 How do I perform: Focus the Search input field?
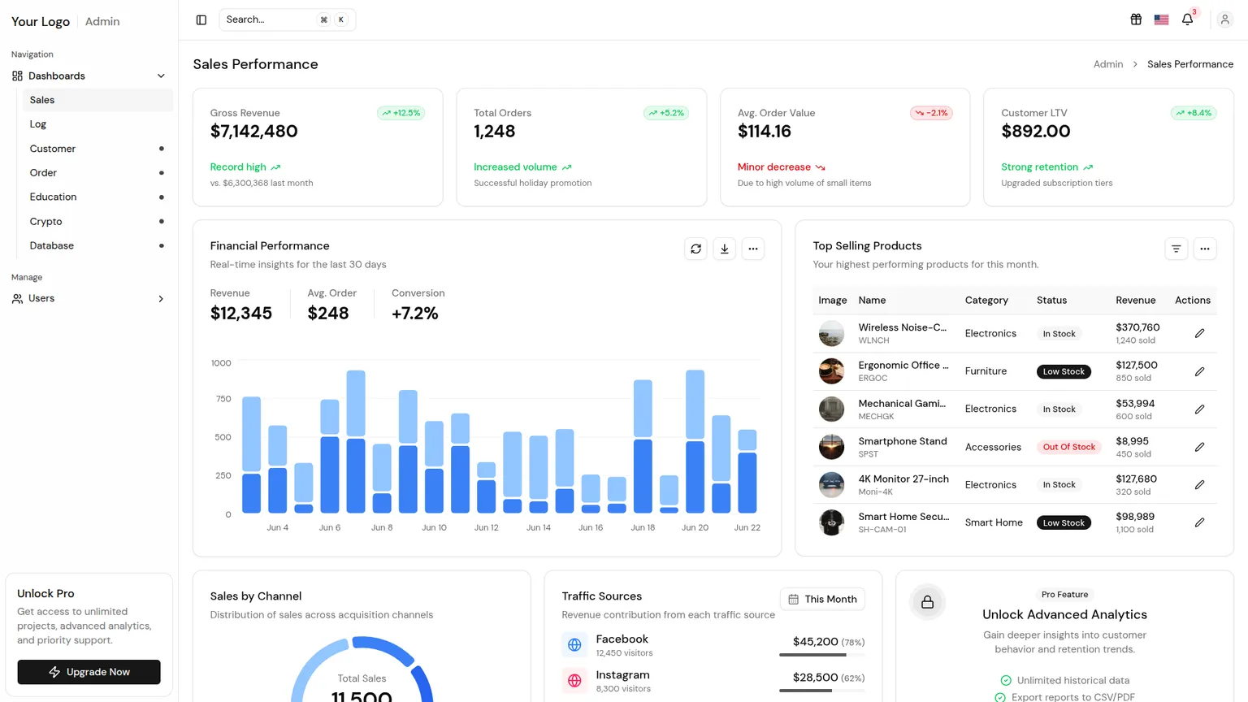pos(287,19)
